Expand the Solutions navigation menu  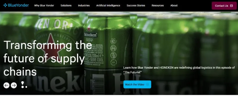point(66,5)
